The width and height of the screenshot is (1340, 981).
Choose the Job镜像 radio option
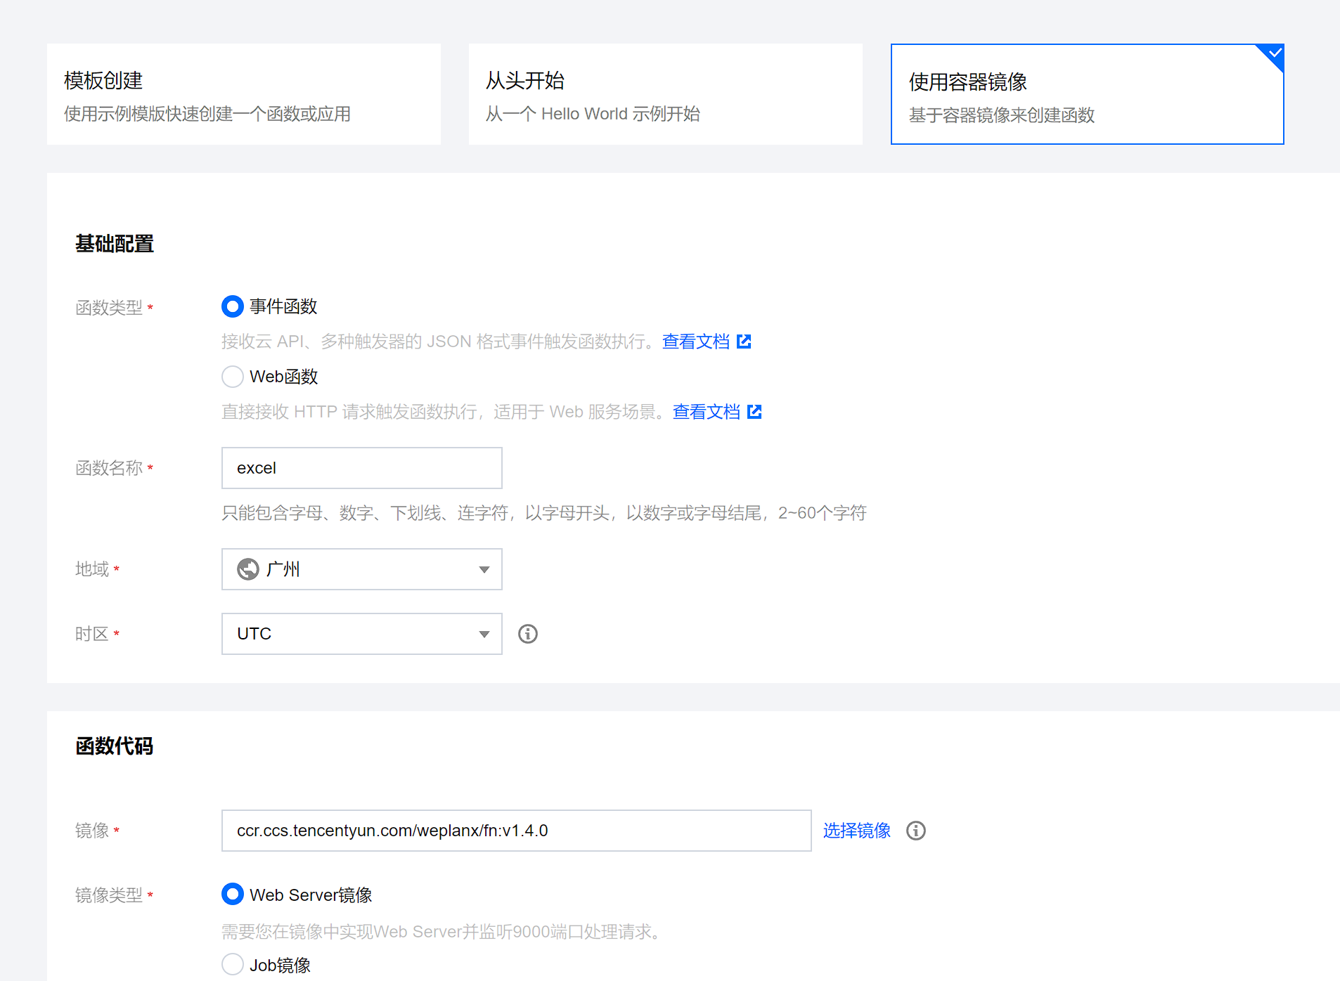tap(233, 964)
